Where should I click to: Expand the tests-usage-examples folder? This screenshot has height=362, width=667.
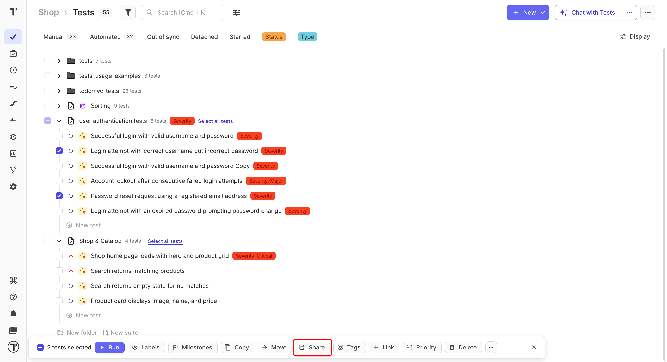(59, 76)
